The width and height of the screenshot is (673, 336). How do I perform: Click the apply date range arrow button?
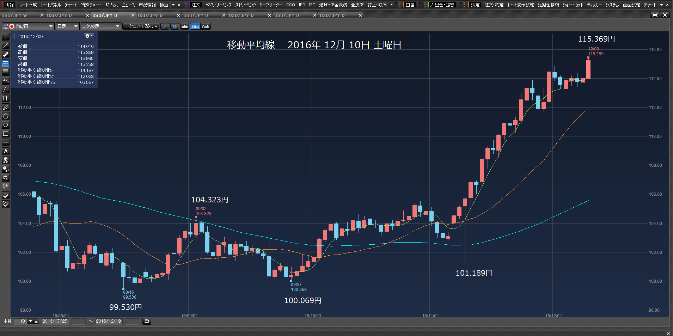click(147, 321)
